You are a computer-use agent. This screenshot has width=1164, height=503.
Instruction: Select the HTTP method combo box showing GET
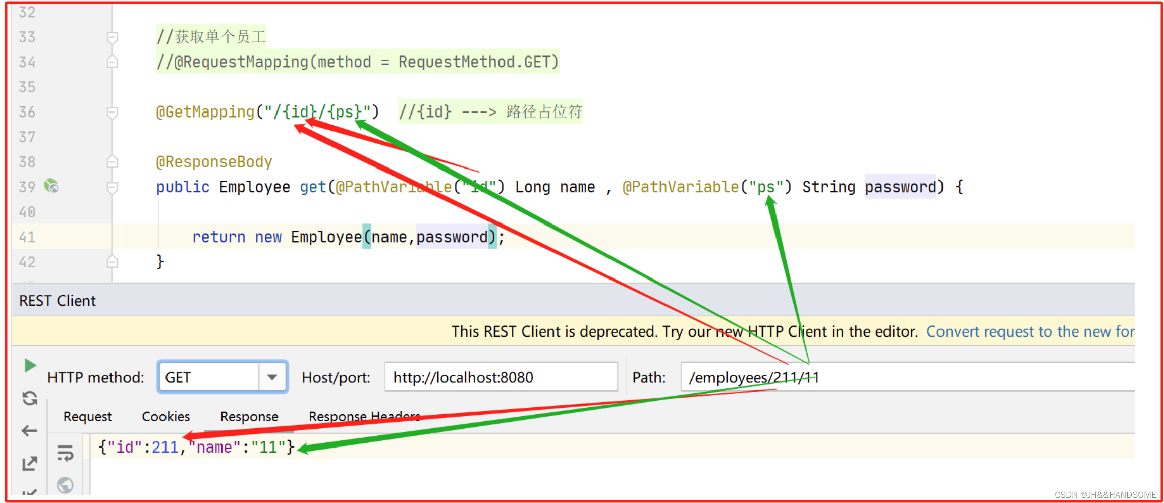pos(223,377)
